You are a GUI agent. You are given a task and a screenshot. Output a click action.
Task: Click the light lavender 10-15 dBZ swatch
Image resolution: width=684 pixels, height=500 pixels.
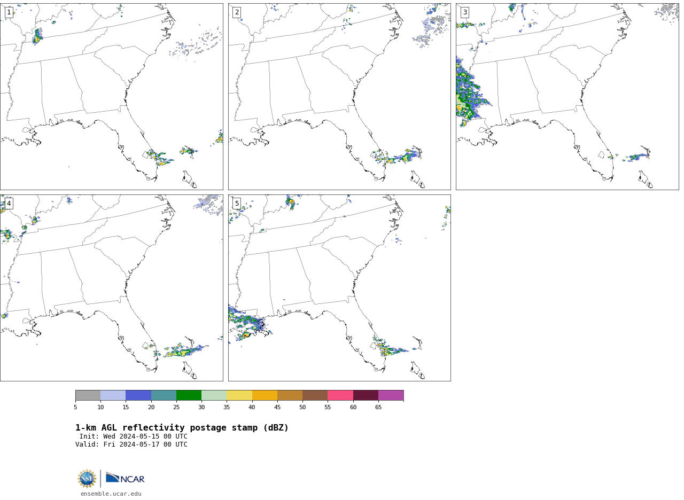tap(113, 395)
